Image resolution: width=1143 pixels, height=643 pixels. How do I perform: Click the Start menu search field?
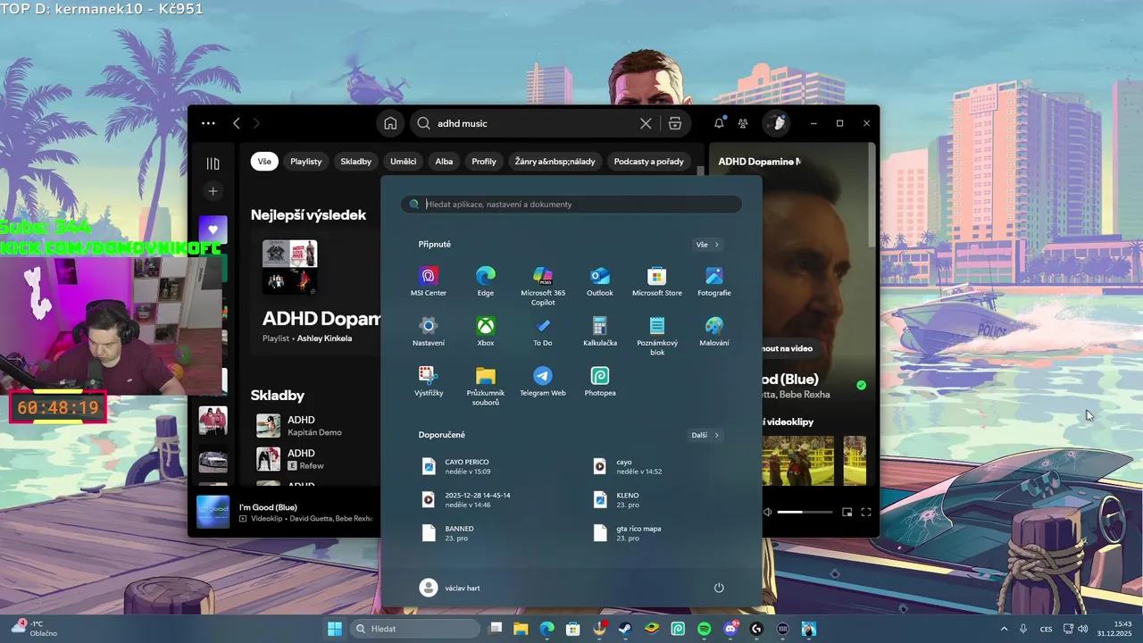(x=571, y=204)
